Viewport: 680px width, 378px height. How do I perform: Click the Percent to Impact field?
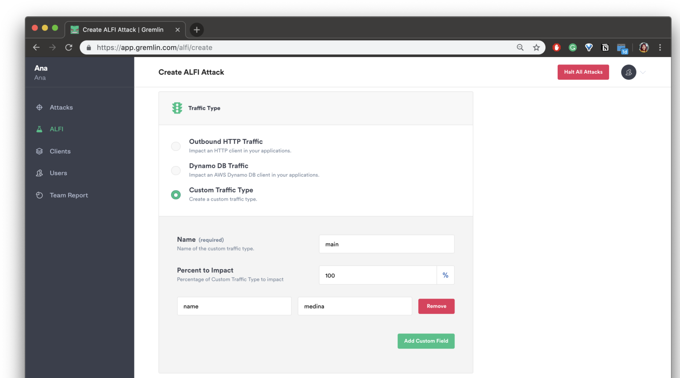(378, 275)
